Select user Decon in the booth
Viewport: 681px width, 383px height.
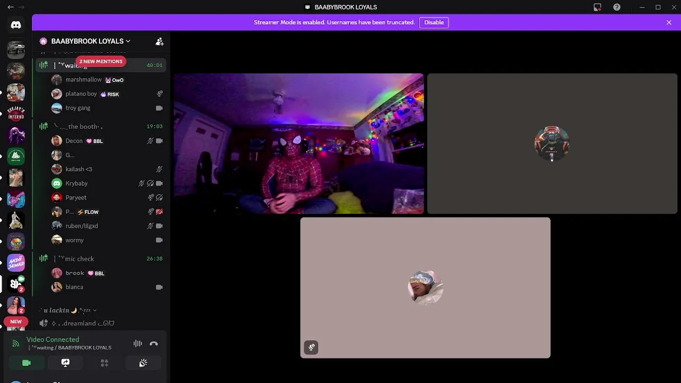pos(108,141)
